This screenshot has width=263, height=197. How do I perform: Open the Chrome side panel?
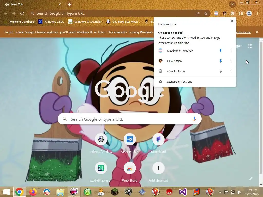(241, 13)
